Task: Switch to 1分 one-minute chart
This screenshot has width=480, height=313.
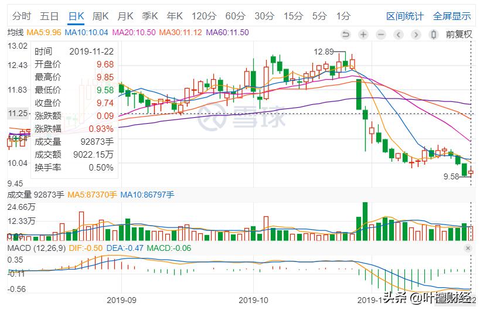Action: tap(344, 16)
